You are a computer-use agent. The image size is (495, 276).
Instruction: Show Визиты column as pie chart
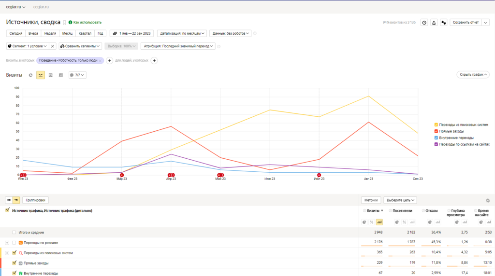click(364, 222)
